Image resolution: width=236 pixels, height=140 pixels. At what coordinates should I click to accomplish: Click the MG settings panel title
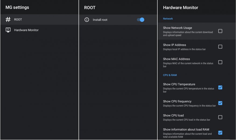(17, 7)
